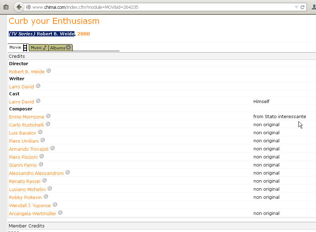Click the search icon next to Robby Poitevin
316x232 pixels.
point(46,197)
